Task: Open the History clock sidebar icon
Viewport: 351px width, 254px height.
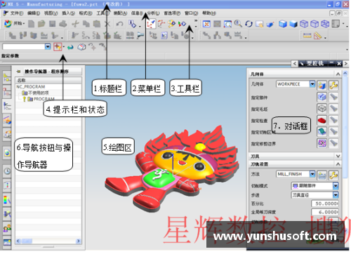Action: (x=7, y=171)
